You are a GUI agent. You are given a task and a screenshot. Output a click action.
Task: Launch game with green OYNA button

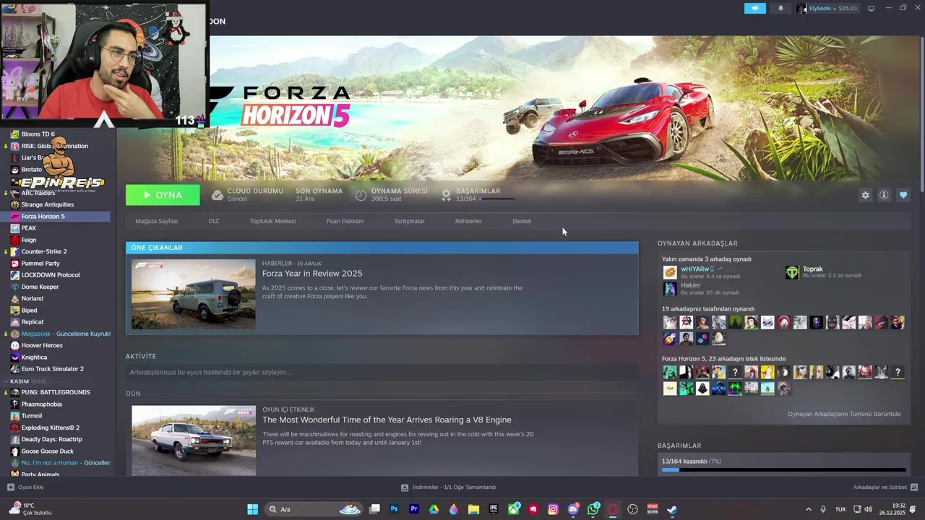(163, 195)
